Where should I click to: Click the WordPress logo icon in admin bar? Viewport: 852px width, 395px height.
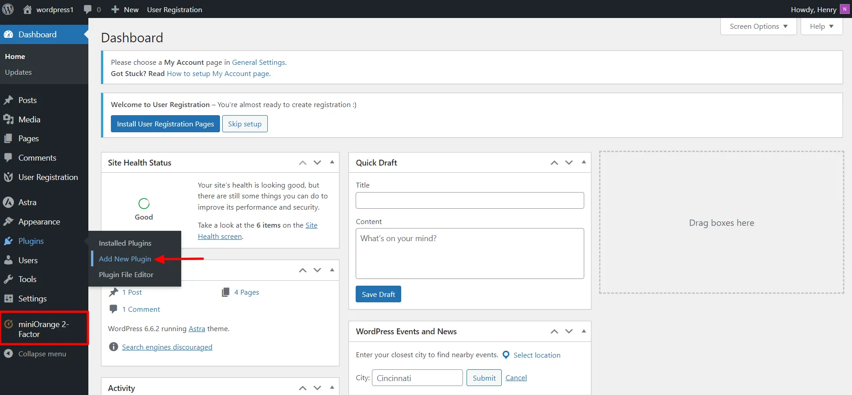tap(8, 9)
